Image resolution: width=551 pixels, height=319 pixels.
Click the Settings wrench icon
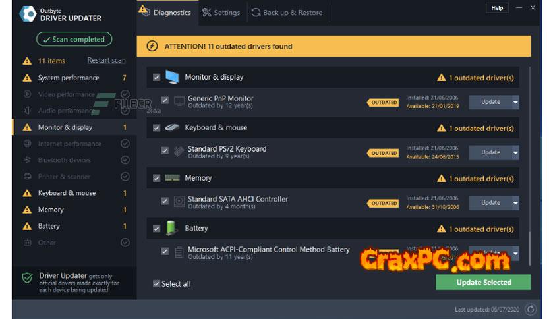click(207, 13)
